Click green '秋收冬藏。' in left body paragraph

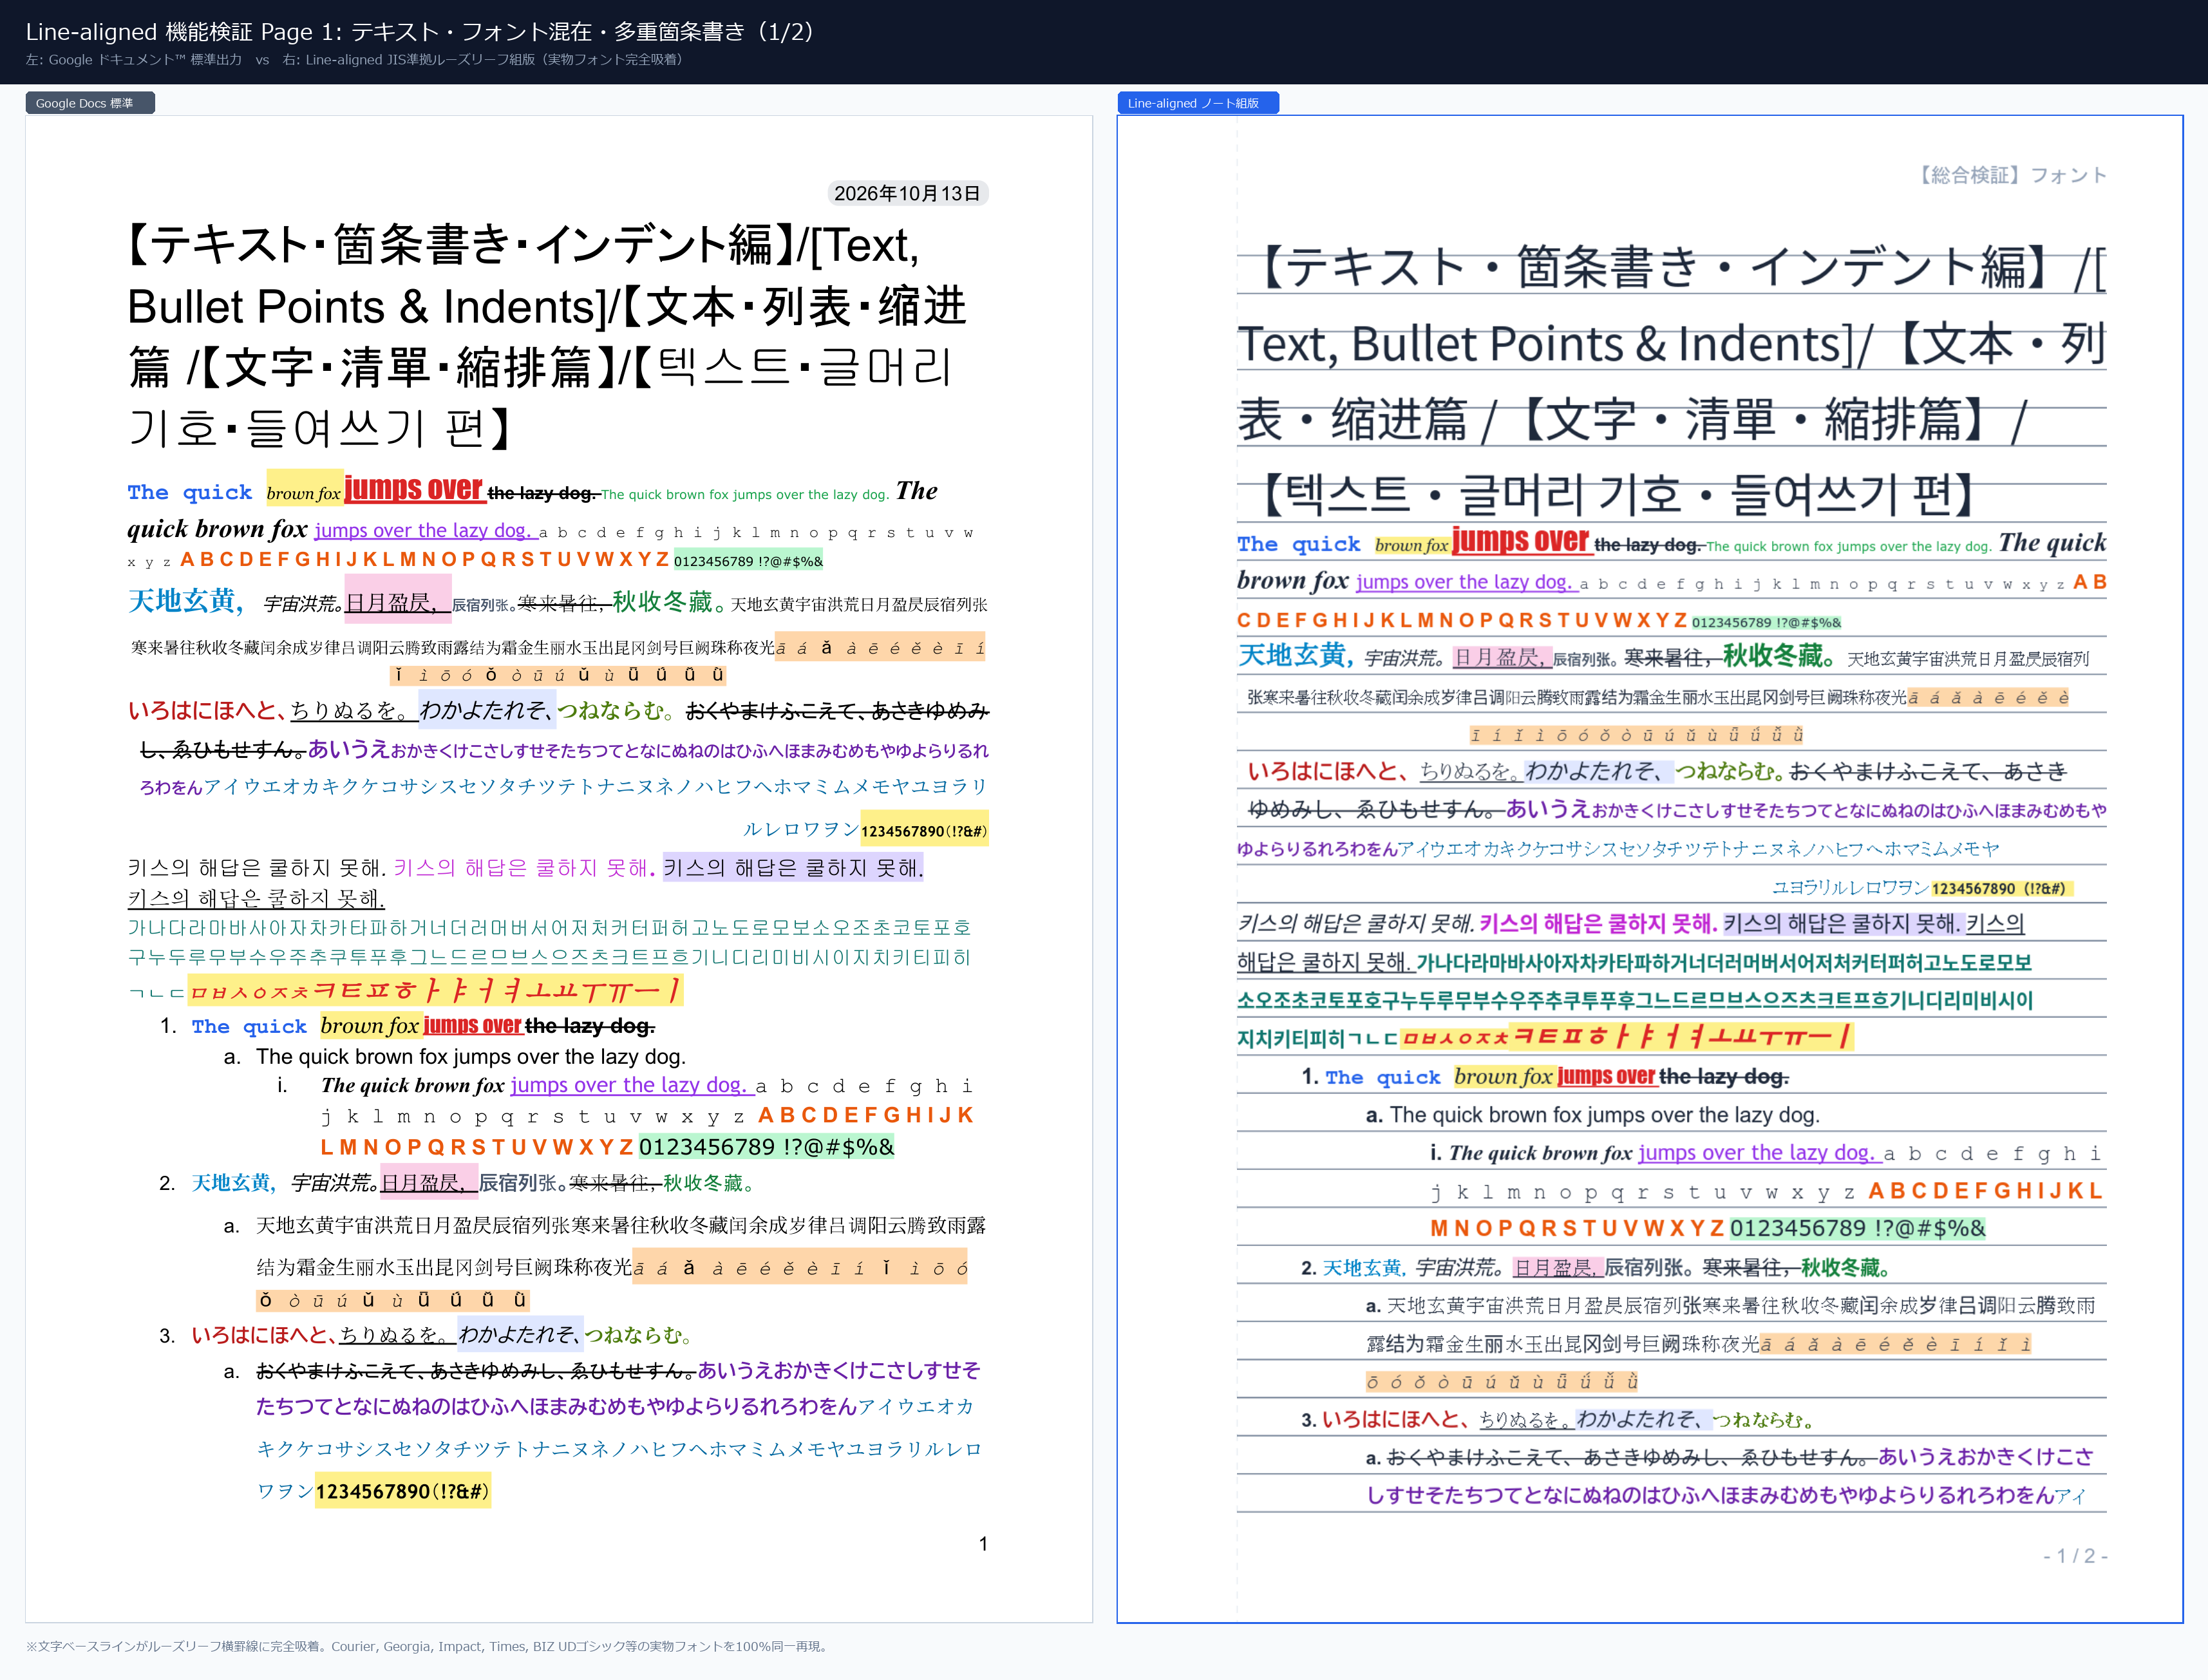tap(669, 602)
